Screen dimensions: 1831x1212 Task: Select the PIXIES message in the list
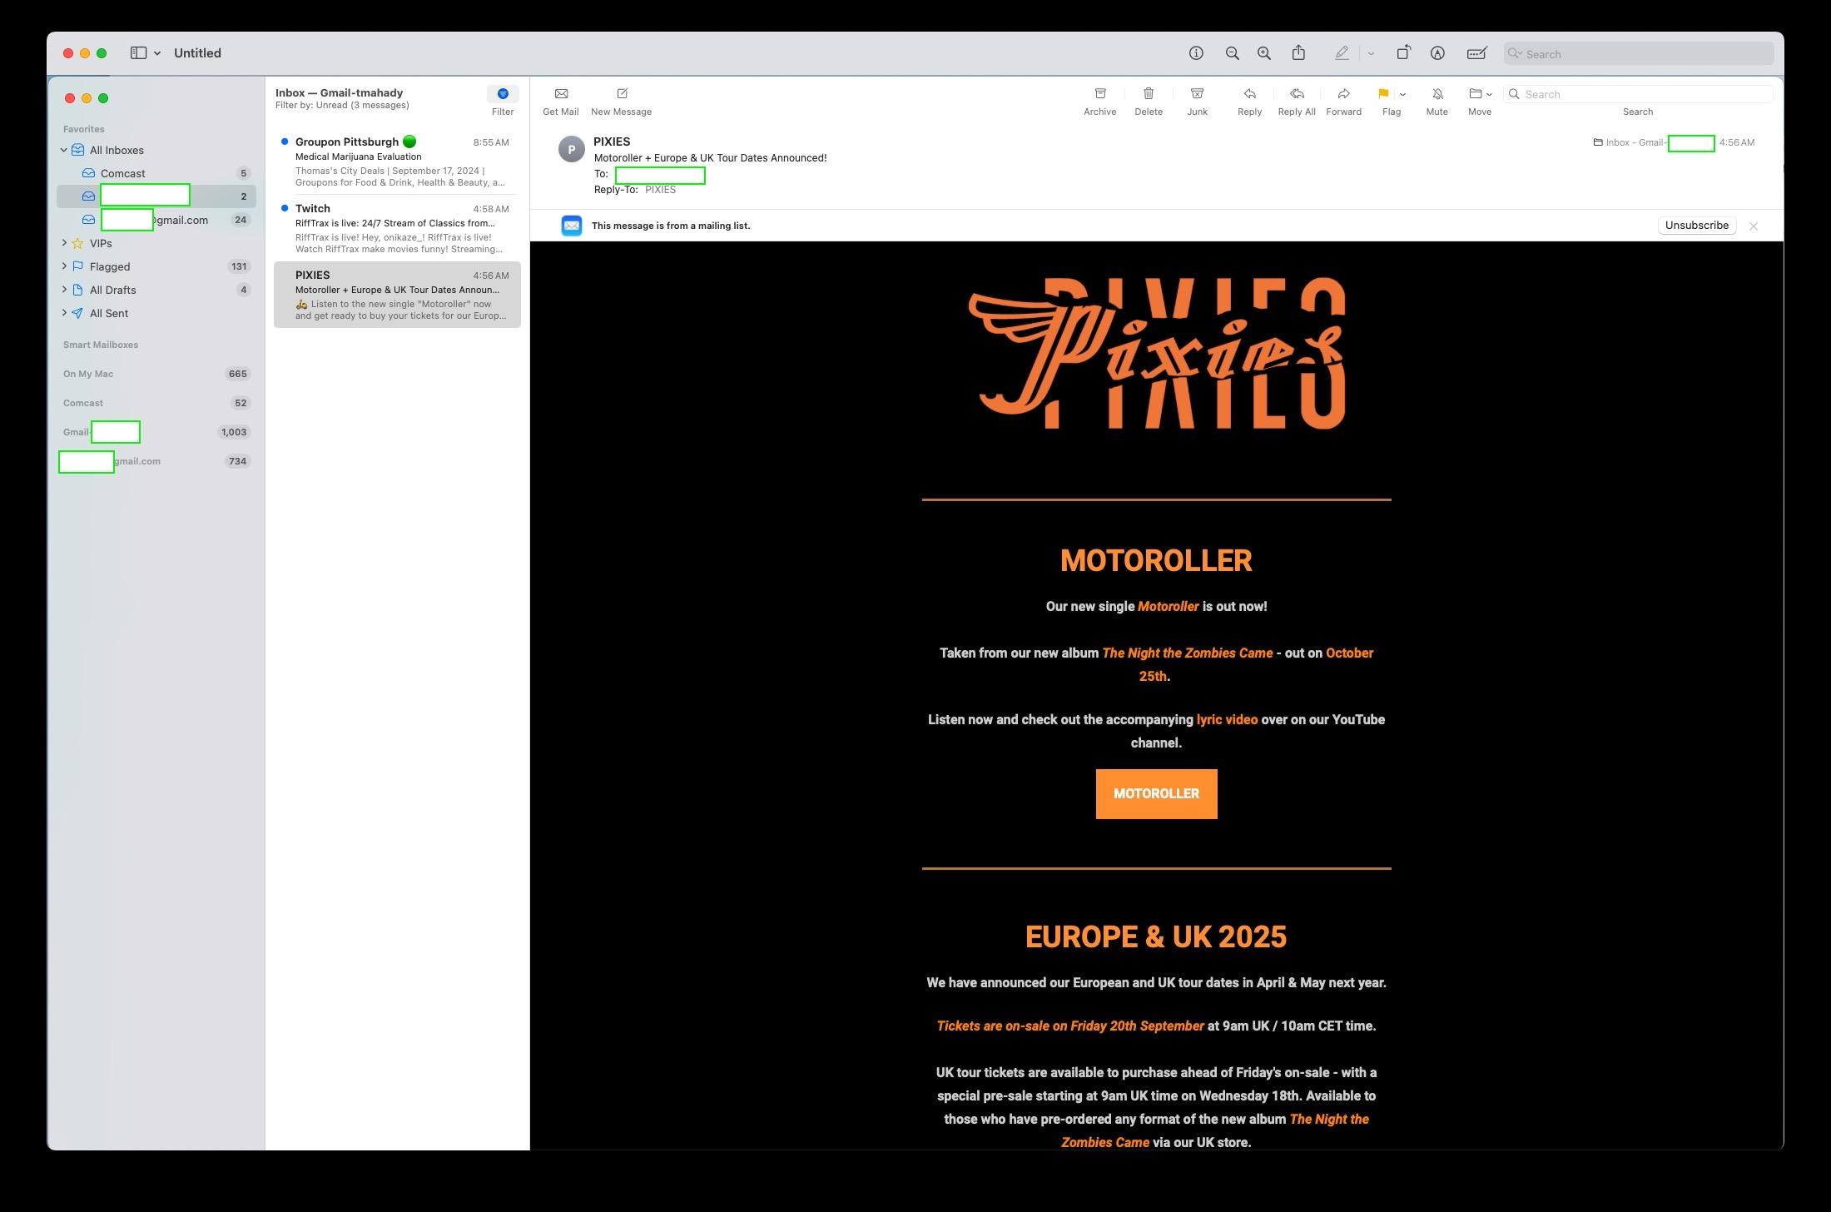(397, 295)
